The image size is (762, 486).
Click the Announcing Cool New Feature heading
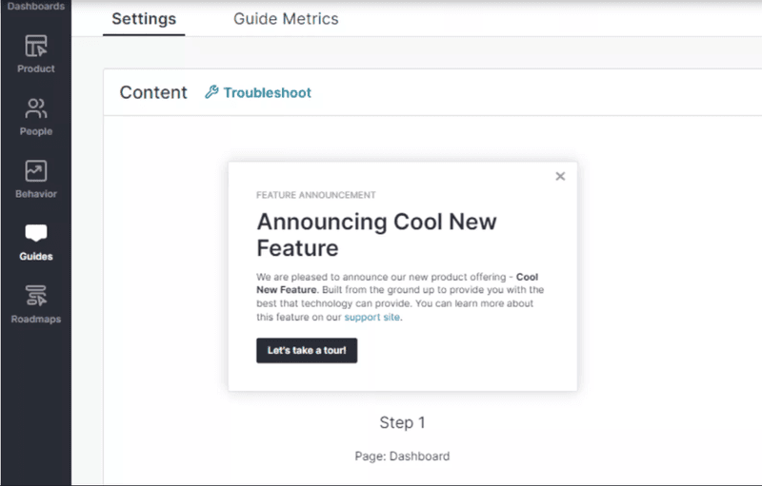coord(376,235)
